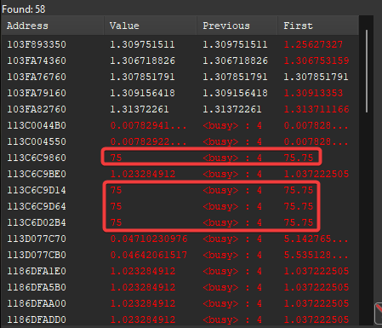Select address 1186DFADD0 row
The height and width of the screenshot is (328, 382).
[x=180, y=319]
